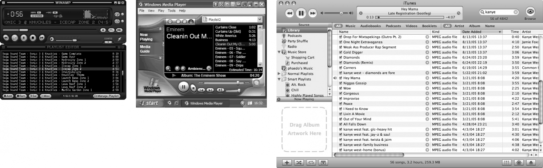Open the File menu in Windows Media Player
543x168 pixels.
coord(142,11)
